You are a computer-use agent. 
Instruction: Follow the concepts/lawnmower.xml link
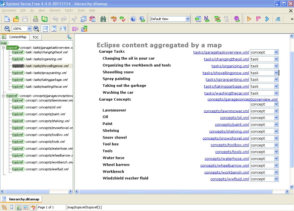pos(226,111)
